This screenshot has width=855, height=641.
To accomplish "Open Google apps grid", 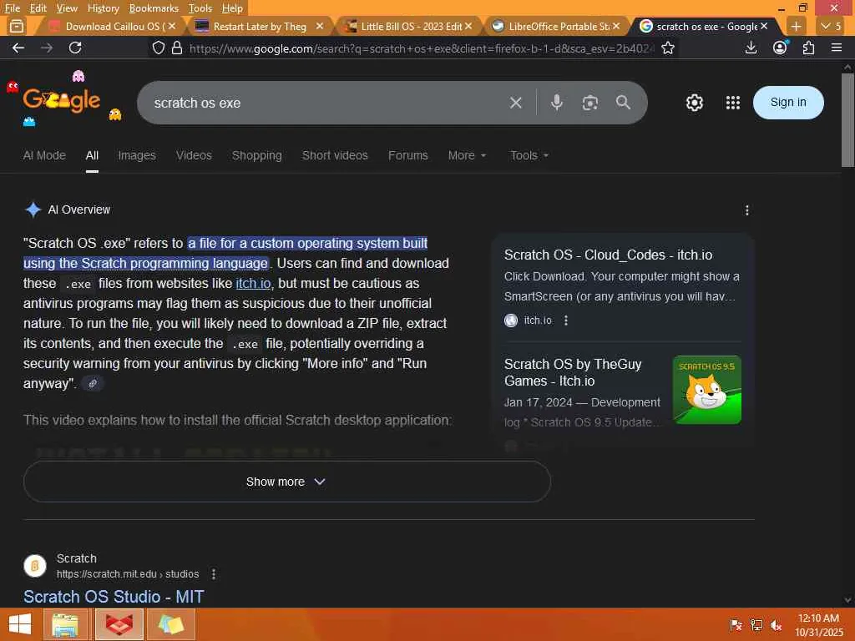I will coord(733,103).
